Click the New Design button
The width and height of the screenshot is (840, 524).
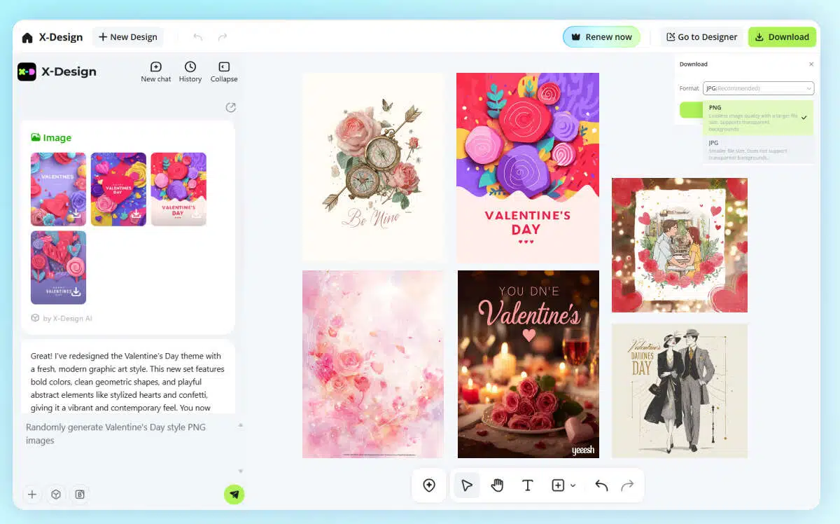coord(127,37)
